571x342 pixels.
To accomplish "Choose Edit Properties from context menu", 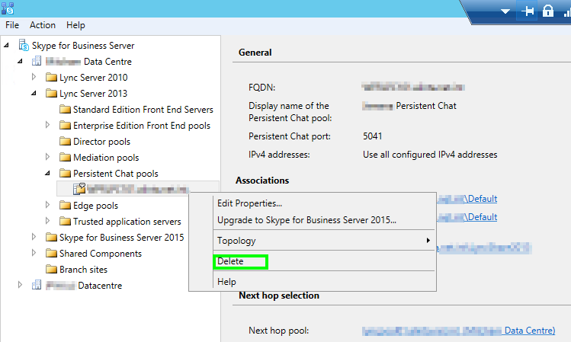I will coord(249,203).
